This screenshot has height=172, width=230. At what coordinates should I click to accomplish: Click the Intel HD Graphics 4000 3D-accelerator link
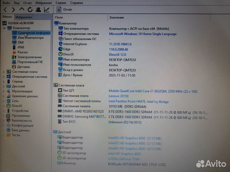[x=124, y=154]
